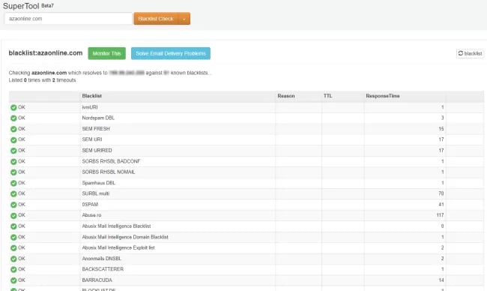Image resolution: width=487 pixels, height=291 pixels.
Task: Select the Abuse.ro blacklist entry
Action: point(91,215)
